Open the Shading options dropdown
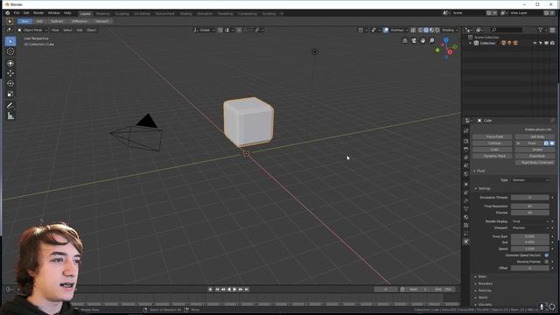Viewport: 560px width, 315px height. tap(450, 30)
